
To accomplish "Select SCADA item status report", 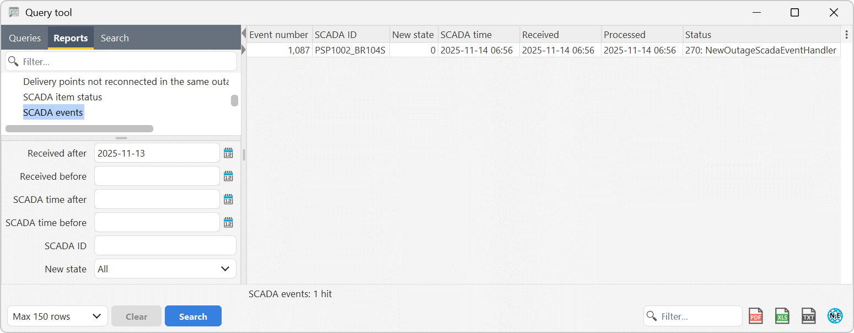I will coord(62,97).
